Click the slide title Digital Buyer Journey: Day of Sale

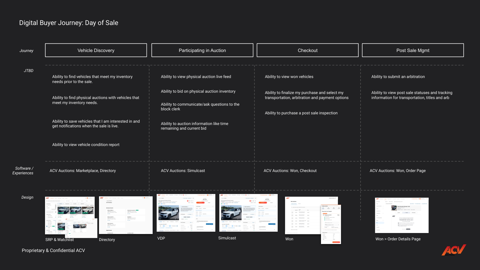69,23
